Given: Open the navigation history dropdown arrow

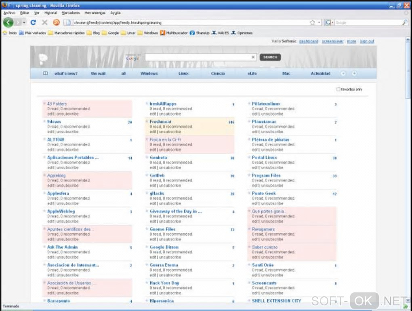Looking at the screenshot, I should click(24, 23).
